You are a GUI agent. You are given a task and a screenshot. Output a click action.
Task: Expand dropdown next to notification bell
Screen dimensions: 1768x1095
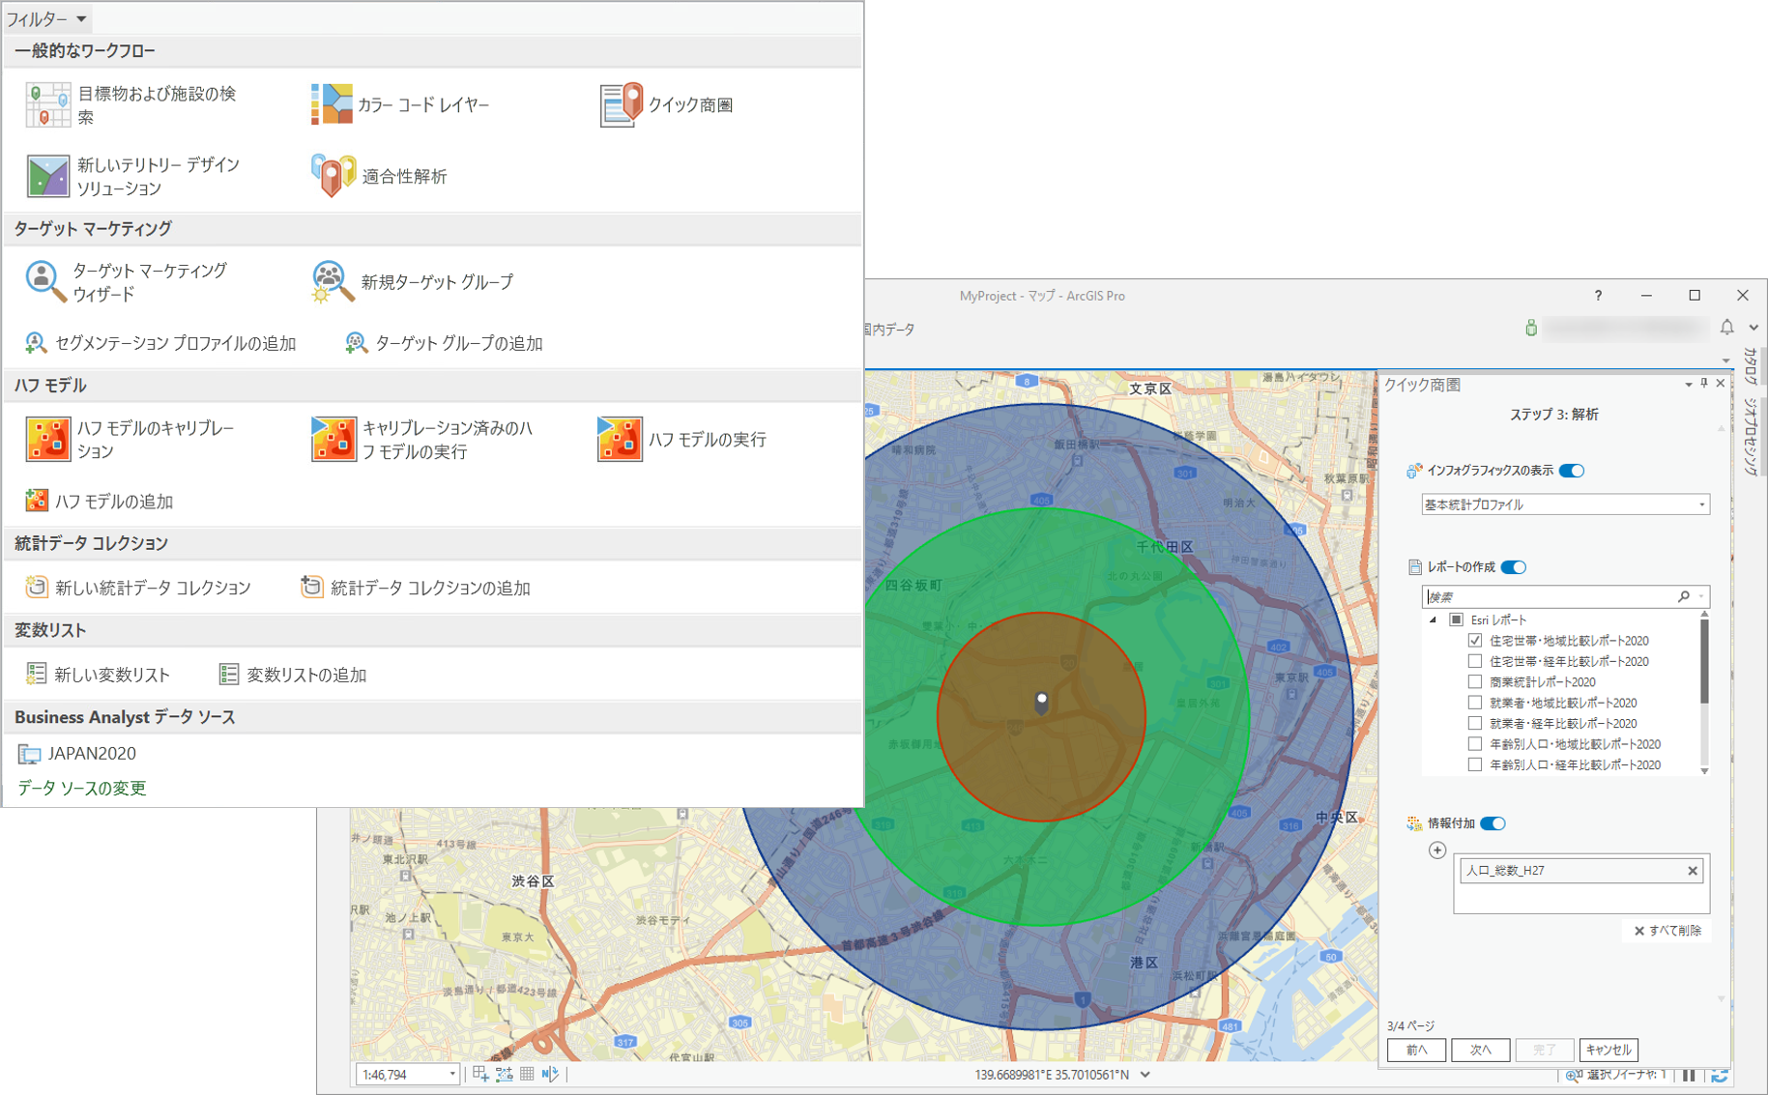1754,328
